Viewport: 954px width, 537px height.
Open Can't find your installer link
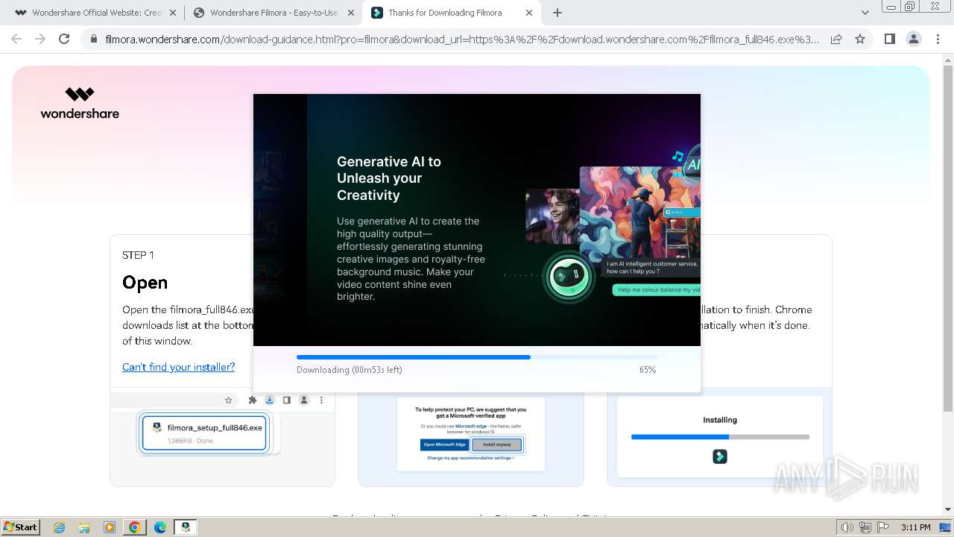click(178, 367)
